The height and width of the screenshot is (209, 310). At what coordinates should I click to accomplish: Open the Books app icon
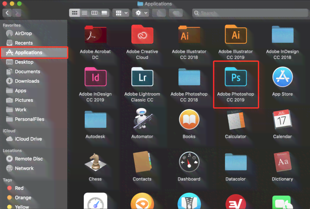pos(189,119)
